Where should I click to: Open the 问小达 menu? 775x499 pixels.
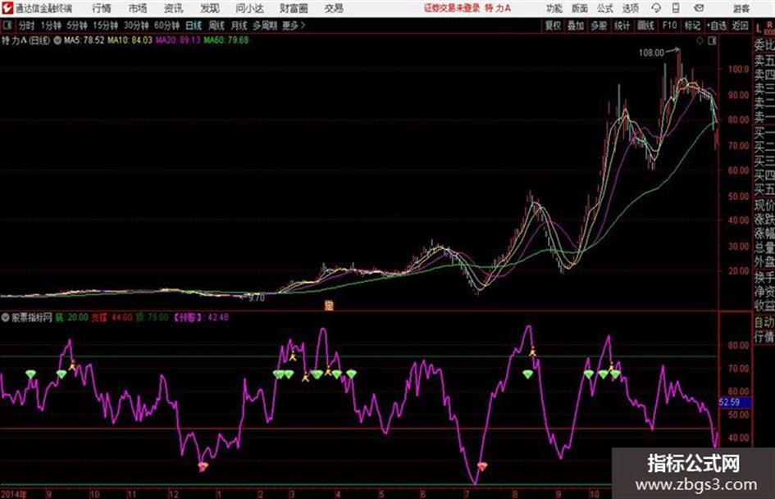pos(249,8)
